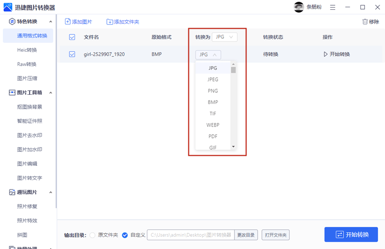The height and width of the screenshot is (249, 385).
Task: Click the 趣玩图片 section icon
Action: pos(12,192)
